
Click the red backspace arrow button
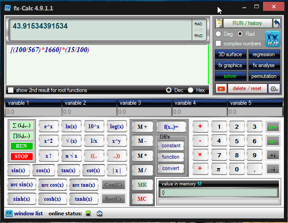coord(221,89)
